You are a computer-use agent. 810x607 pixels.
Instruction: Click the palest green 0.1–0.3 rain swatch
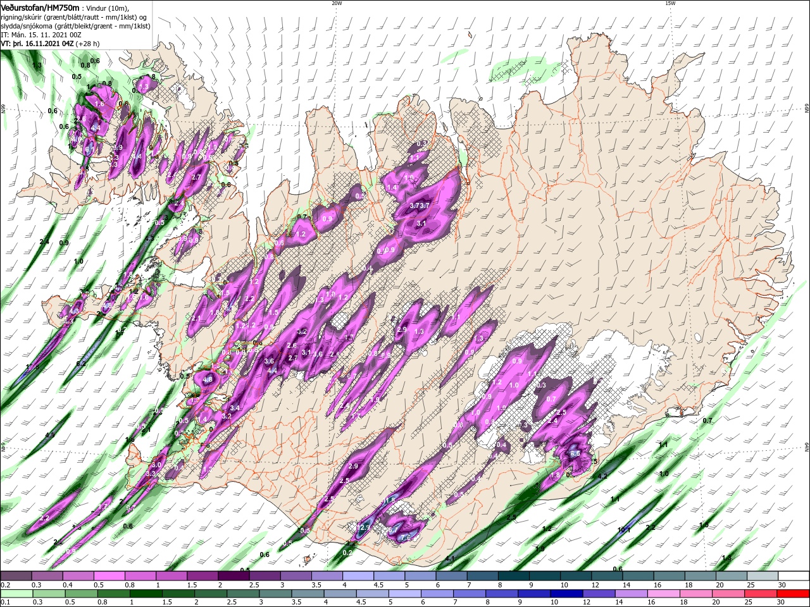tap(16, 594)
